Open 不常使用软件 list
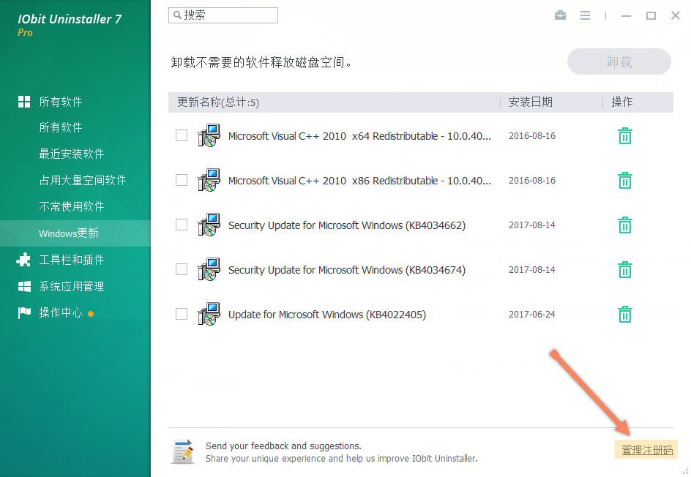 (72, 206)
